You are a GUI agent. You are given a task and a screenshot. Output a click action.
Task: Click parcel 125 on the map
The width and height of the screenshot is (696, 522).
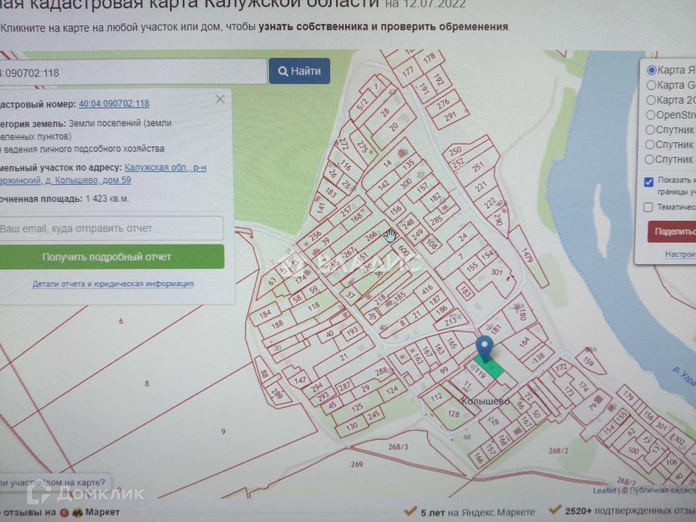coord(357,407)
